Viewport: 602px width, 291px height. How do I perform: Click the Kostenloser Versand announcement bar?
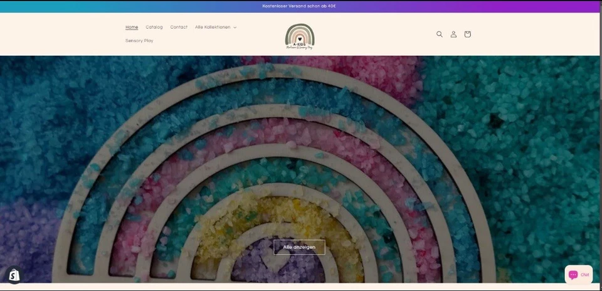click(300, 6)
